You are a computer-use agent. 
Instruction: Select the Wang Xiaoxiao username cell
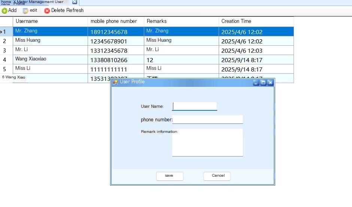(50, 60)
